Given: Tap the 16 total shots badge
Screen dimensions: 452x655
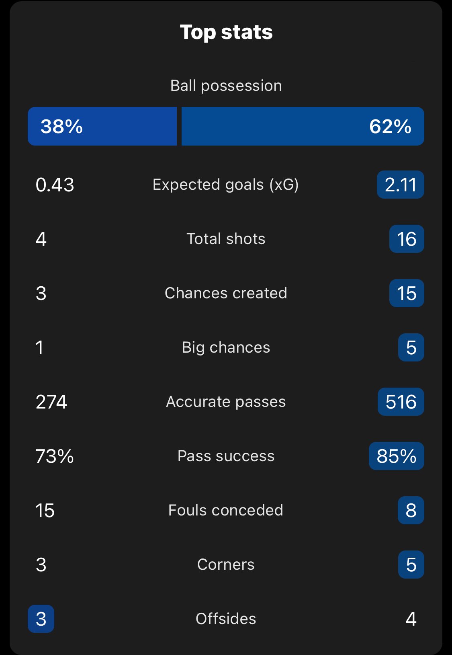Looking at the screenshot, I should coord(407,239).
